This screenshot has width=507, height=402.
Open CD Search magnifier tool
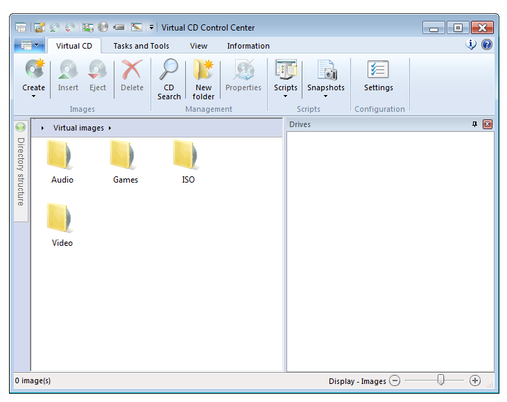pyautogui.click(x=169, y=69)
